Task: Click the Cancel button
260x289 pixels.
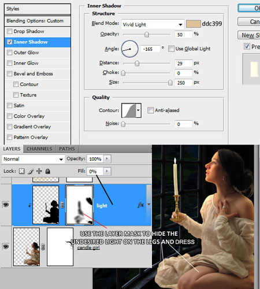Action: coord(249,21)
